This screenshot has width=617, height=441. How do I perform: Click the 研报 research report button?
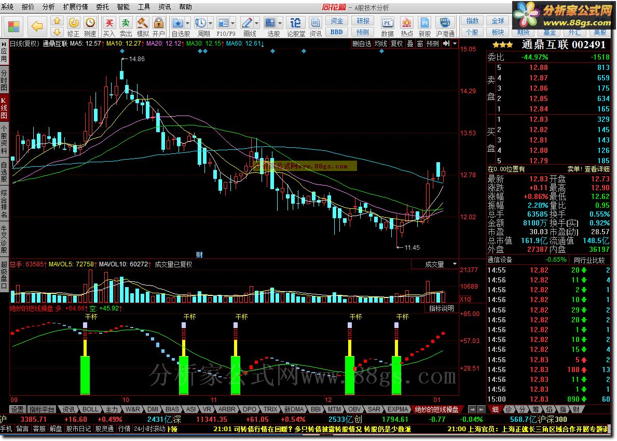(x=363, y=21)
